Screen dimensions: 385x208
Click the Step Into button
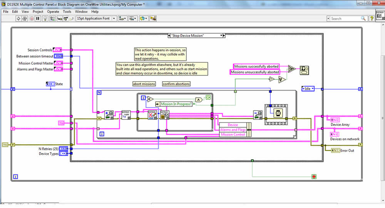point(59,18)
